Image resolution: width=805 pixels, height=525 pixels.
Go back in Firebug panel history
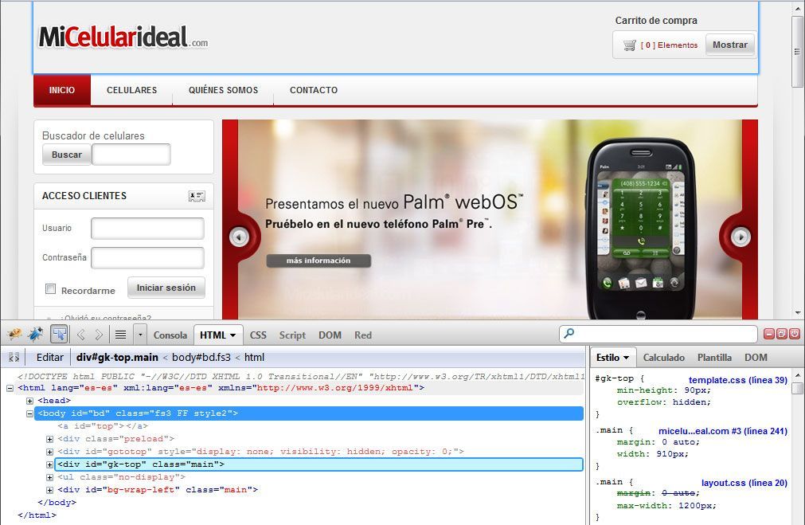80,335
